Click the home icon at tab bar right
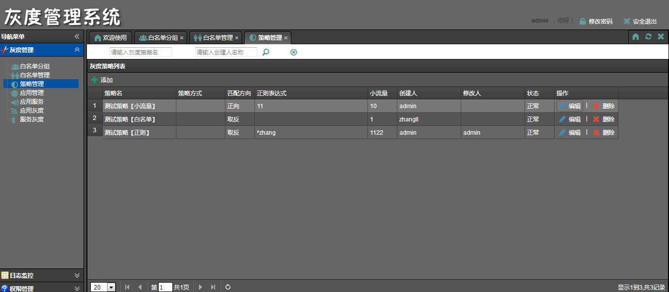This screenshot has height=292, width=669. (636, 37)
